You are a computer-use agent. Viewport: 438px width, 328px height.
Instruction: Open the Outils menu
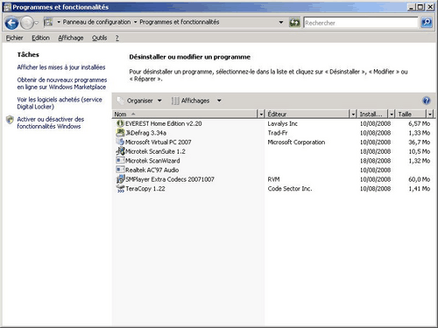99,38
